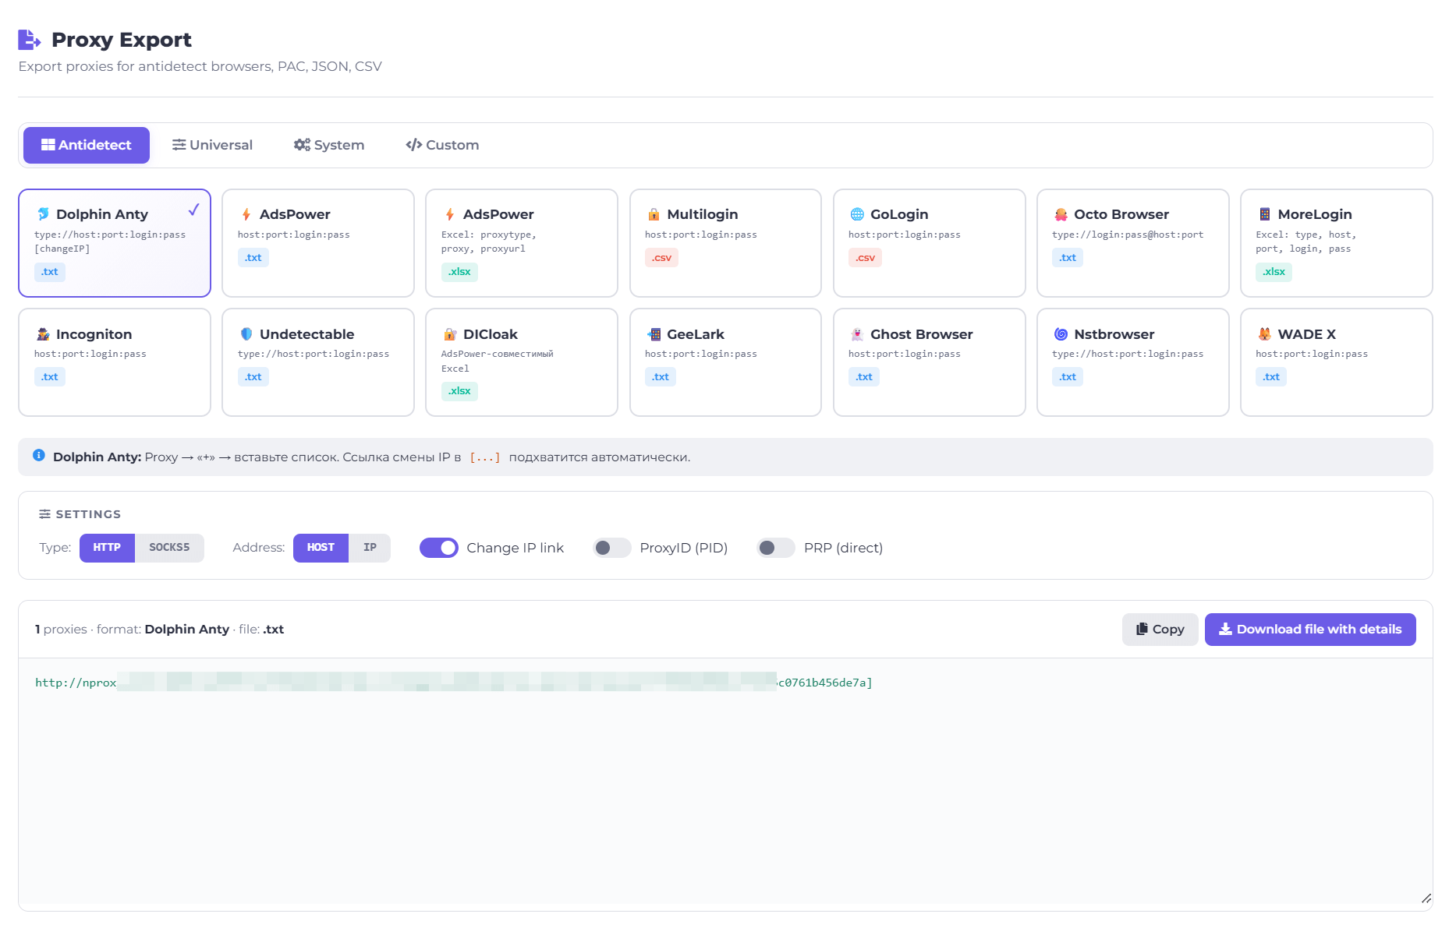
Task: Enable the ProxyID (PID) toggle
Action: pos(611,548)
